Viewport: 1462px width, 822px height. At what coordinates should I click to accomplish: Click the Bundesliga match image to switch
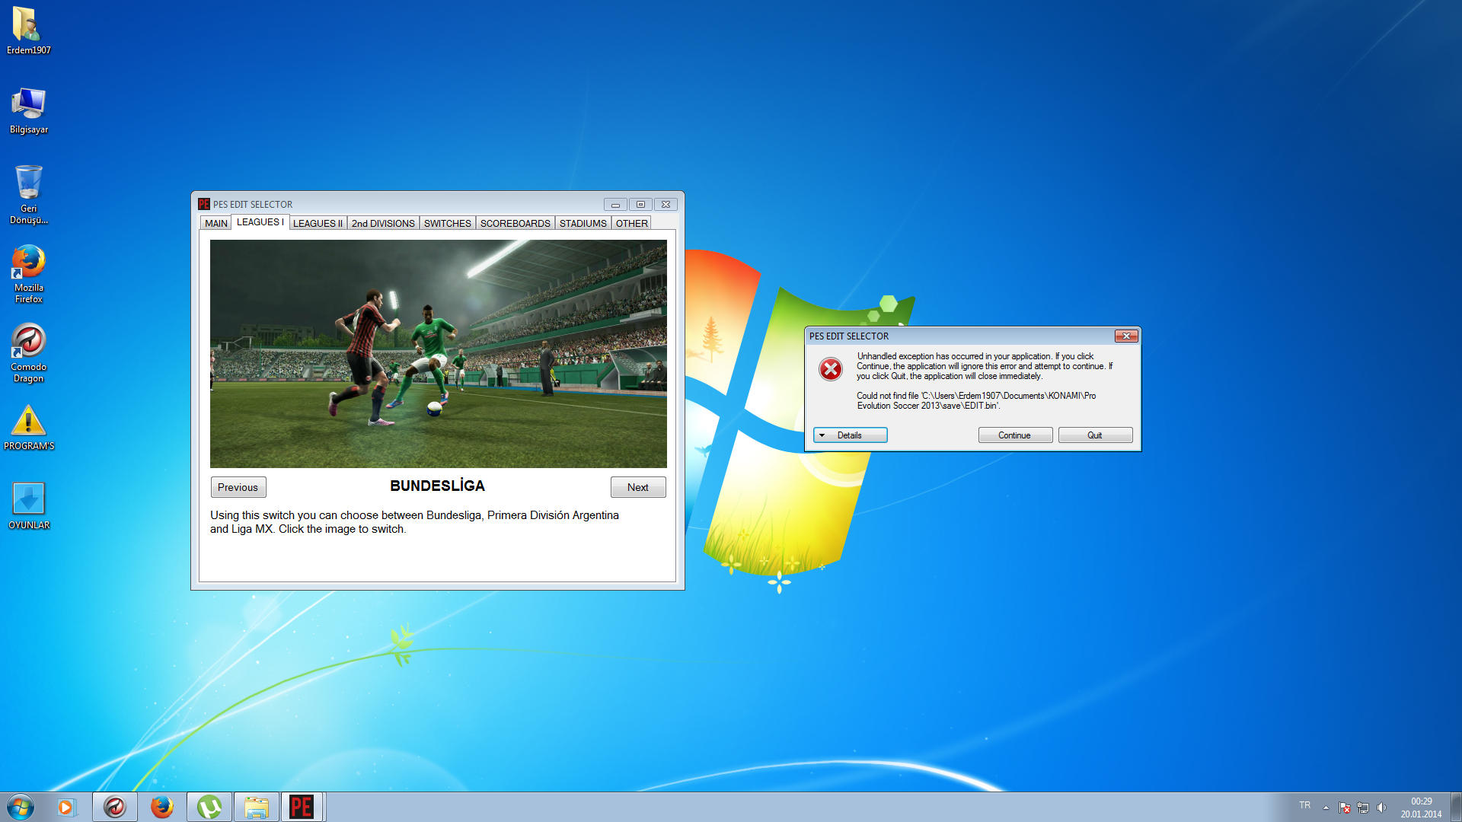coord(439,354)
